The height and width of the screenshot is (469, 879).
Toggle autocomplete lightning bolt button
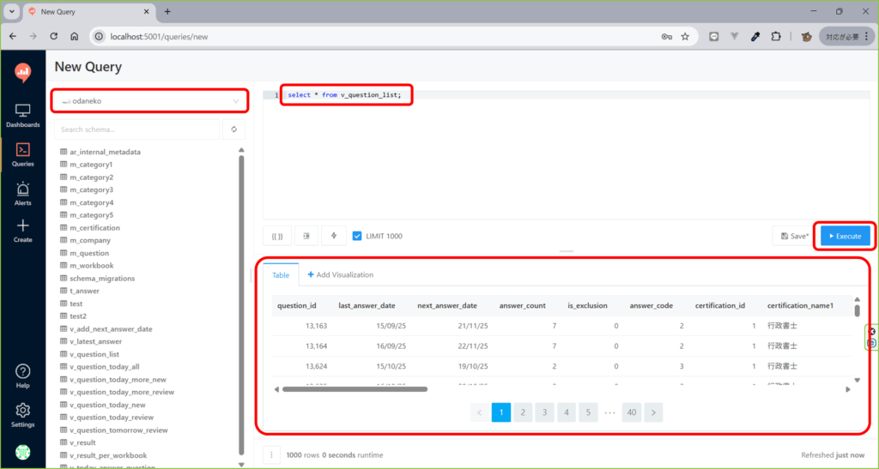tap(335, 236)
